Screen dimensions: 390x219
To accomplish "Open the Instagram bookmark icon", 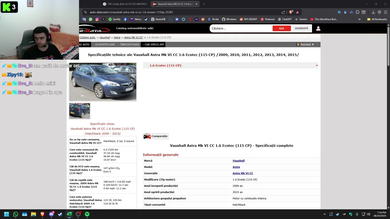I will 97,19.
